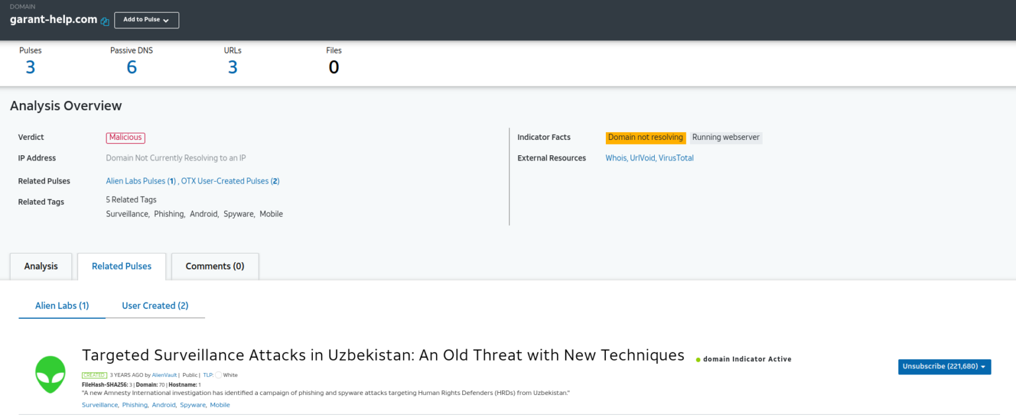Click the Domain not resolving badge
This screenshot has width=1016, height=418.
click(646, 137)
